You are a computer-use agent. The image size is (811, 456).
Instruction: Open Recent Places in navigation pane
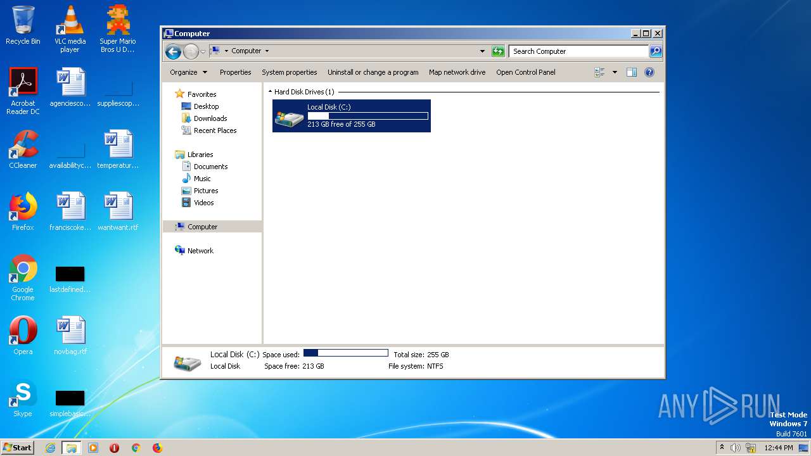[x=215, y=130]
